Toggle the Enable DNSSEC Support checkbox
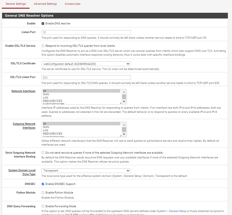The height and width of the screenshot is (215, 232). 43,184
